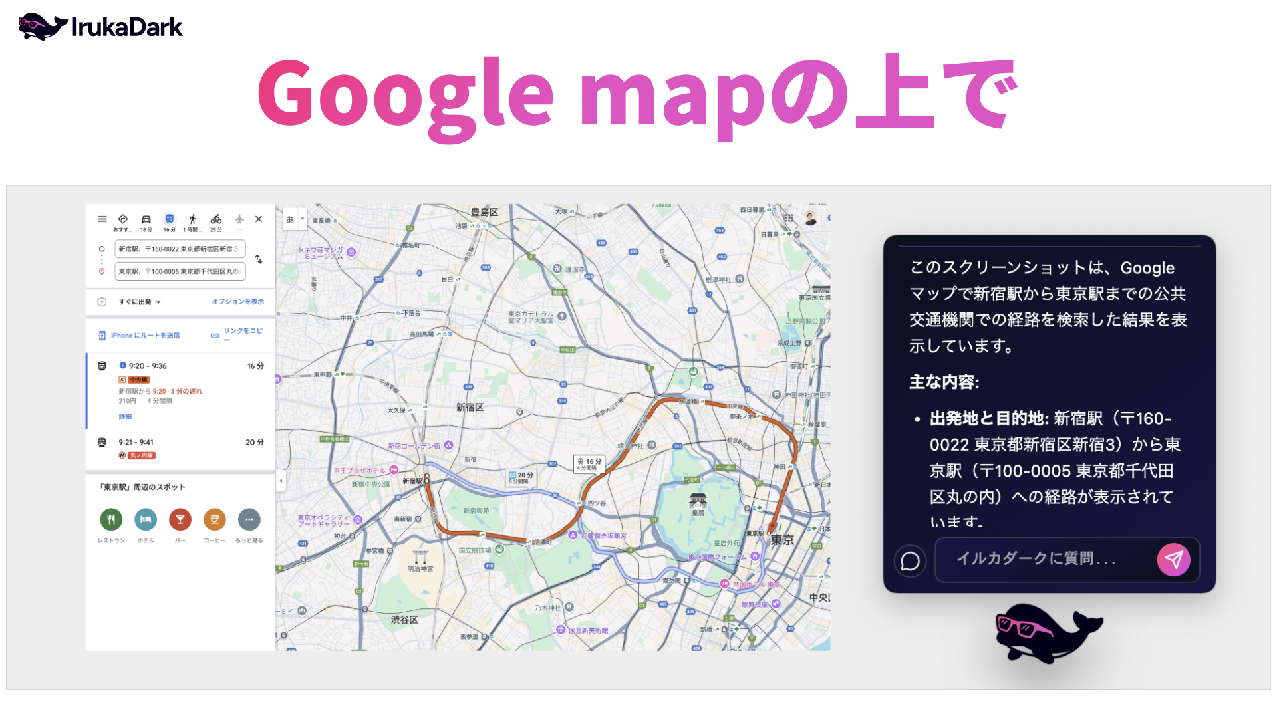
Task: Search nearby レストラン spots
Action: (x=111, y=519)
